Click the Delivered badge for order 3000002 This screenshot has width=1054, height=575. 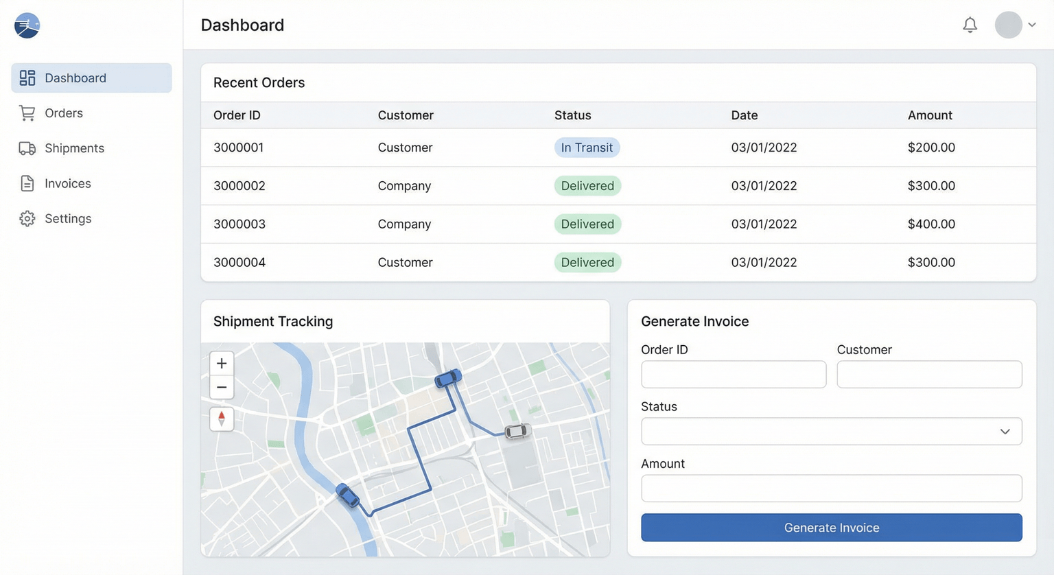tap(587, 185)
